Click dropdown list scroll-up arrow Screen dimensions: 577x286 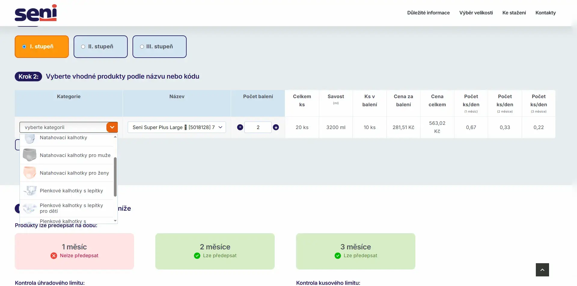(x=115, y=137)
